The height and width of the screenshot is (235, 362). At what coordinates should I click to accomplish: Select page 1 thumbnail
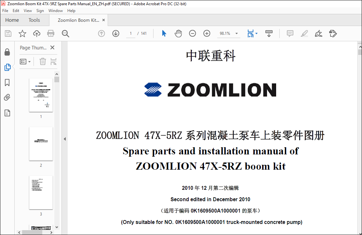point(41,95)
